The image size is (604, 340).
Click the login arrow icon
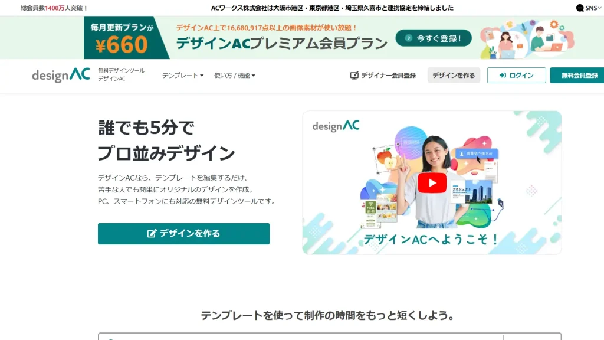click(503, 75)
